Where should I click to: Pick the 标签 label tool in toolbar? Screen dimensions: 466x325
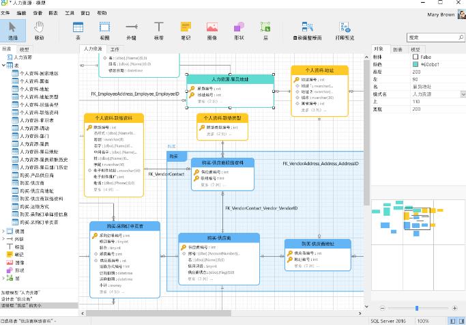coord(159,31)
